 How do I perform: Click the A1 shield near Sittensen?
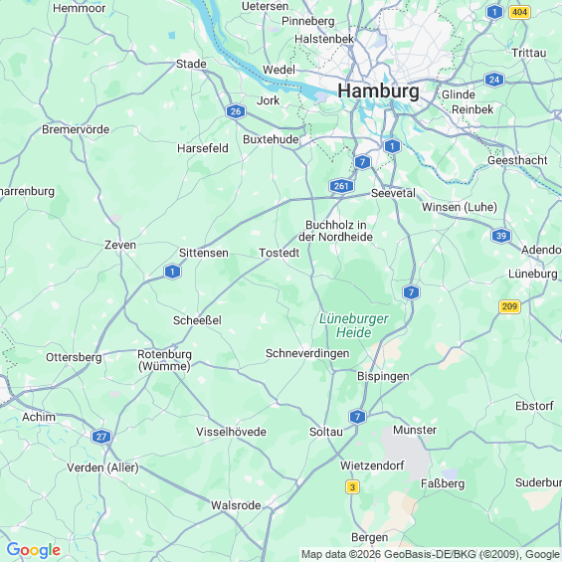[x=172, y=272]
